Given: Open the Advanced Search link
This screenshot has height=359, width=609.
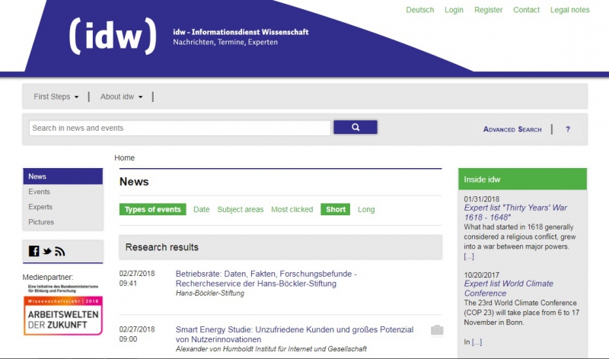Looking at the screenshot, I should coord(512,129).
